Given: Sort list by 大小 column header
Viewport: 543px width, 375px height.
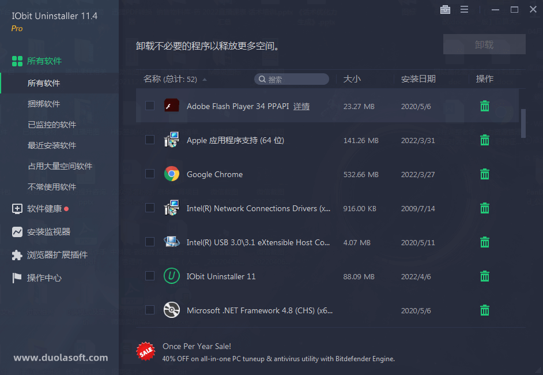Looking at the screenshot, I should pyautogui.click(x=352, y=79).
